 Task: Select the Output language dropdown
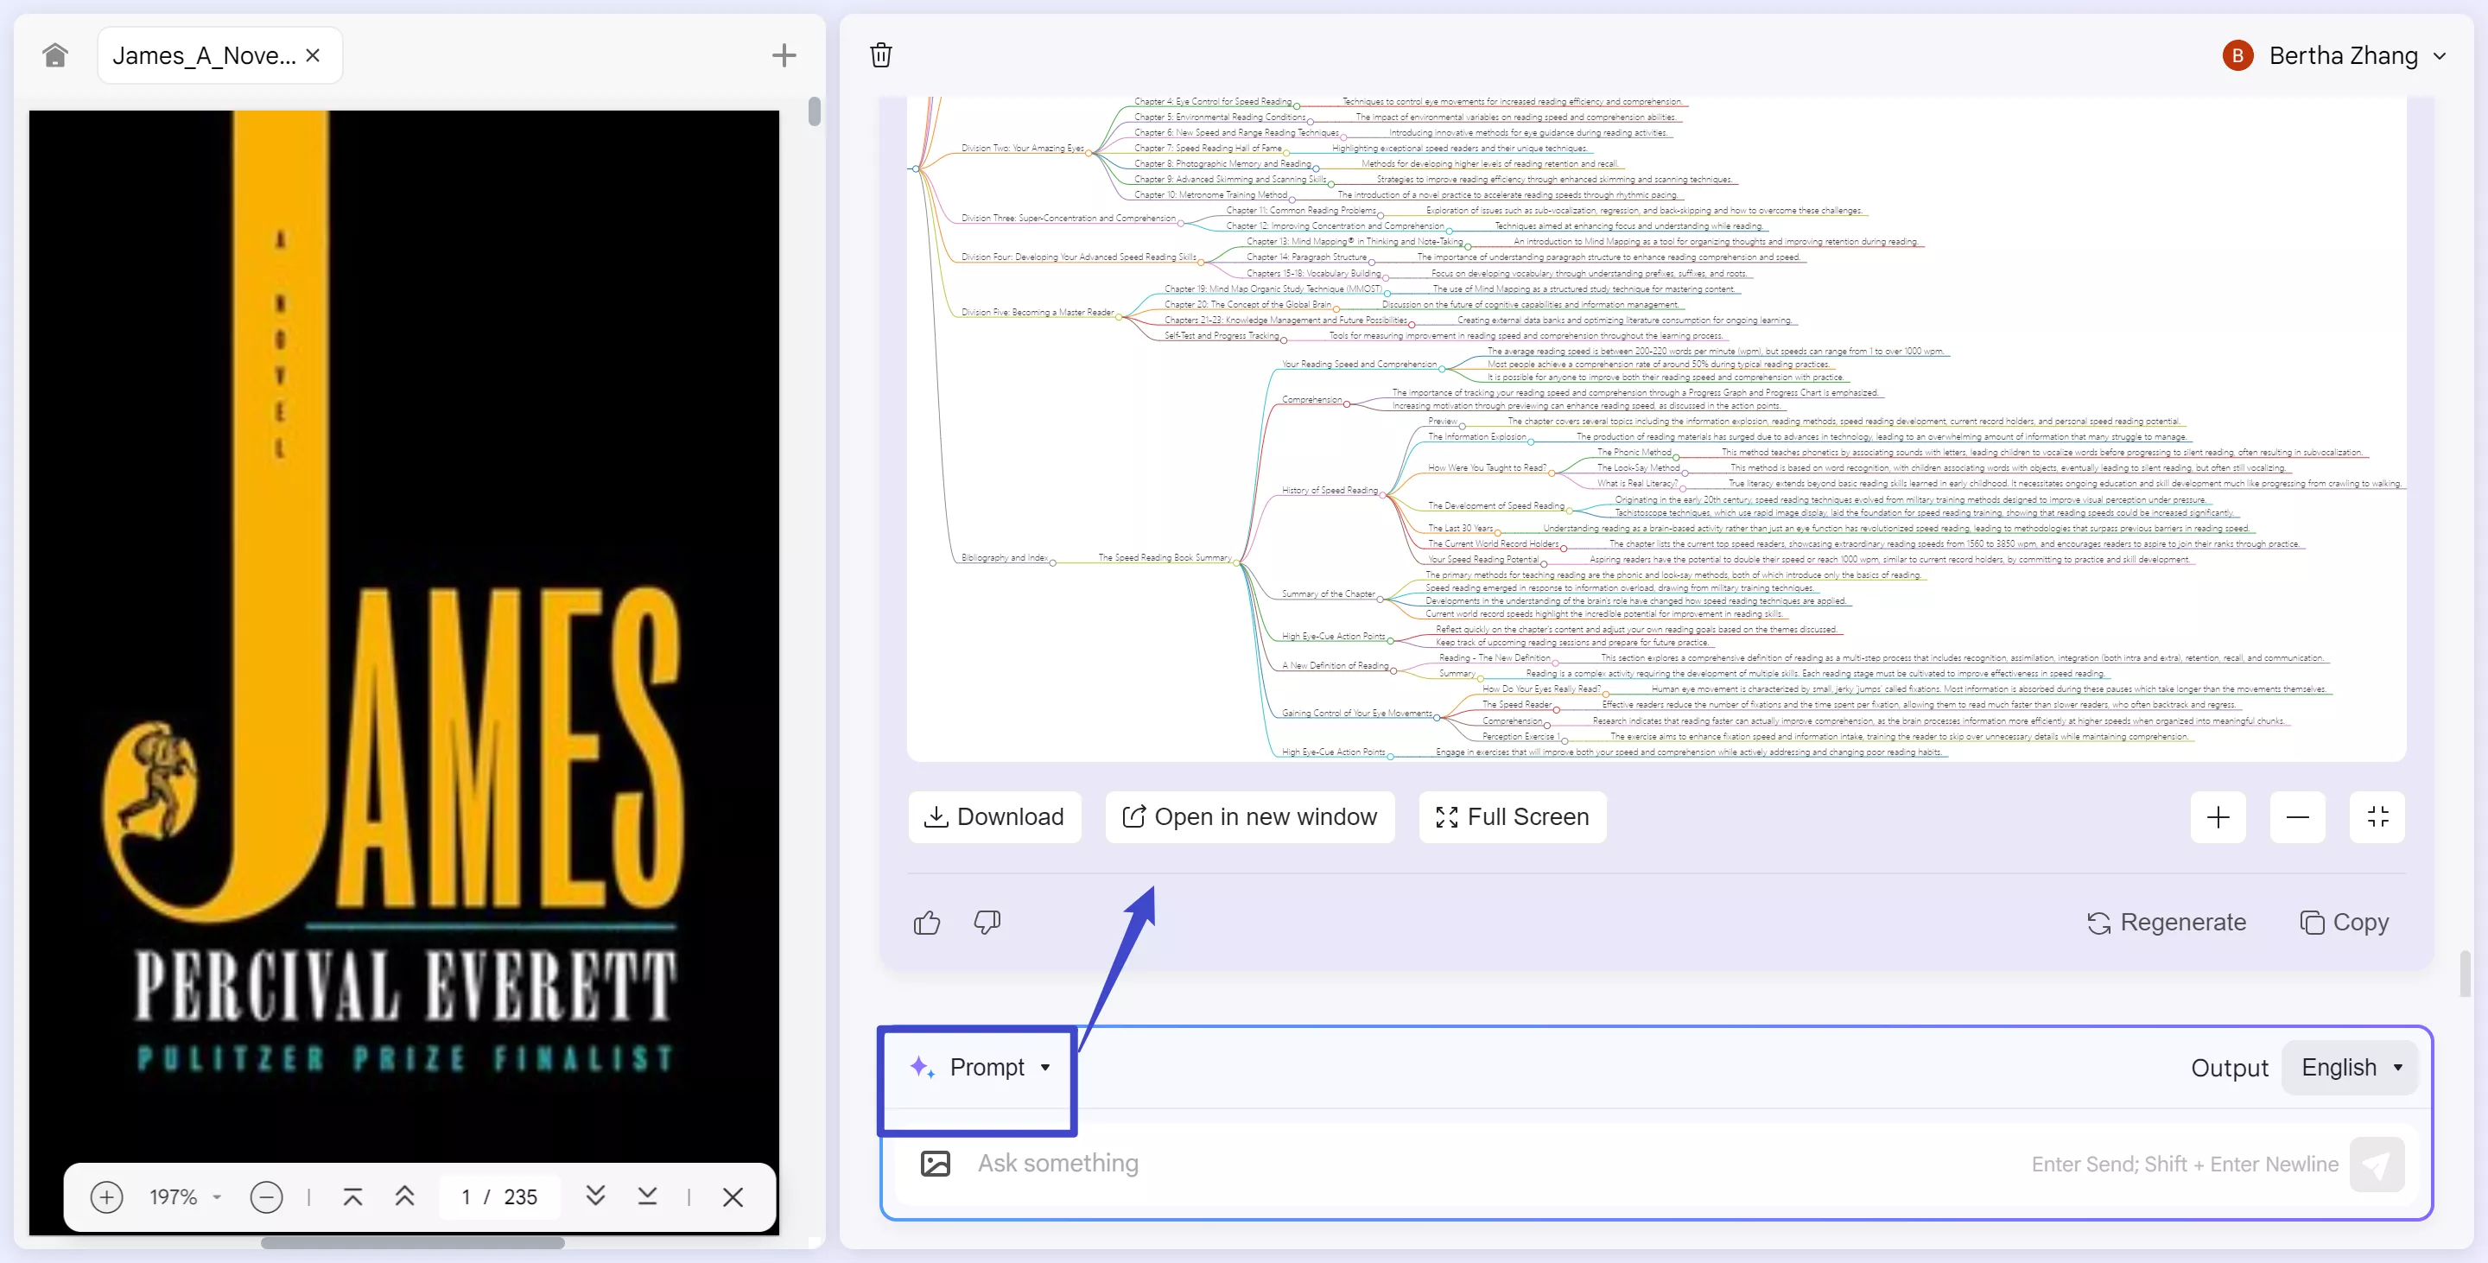2352,1066
